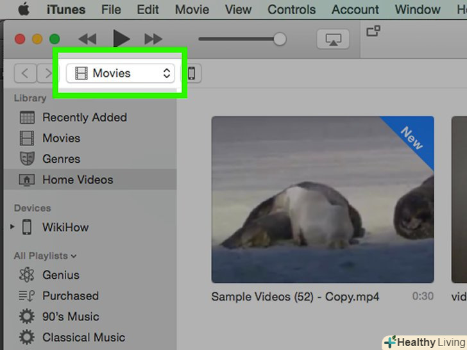Open the Account menu
The width and height of the screenshot is (467, 350).
(x=355, y=10)
